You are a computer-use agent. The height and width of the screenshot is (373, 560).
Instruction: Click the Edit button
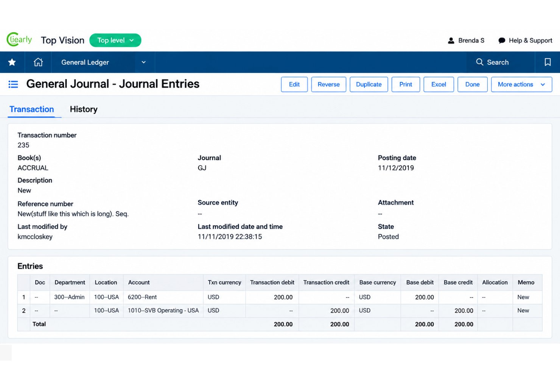(294, 84)
